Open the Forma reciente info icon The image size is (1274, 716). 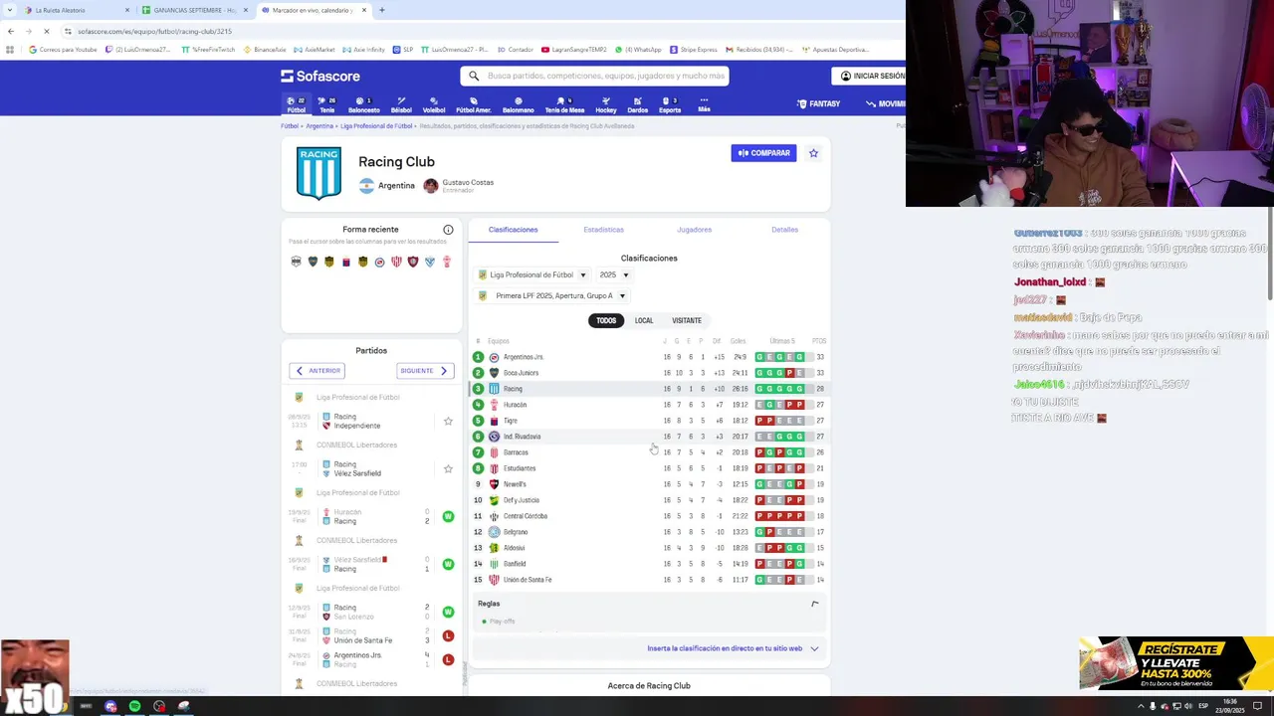(x=448, y=230)
